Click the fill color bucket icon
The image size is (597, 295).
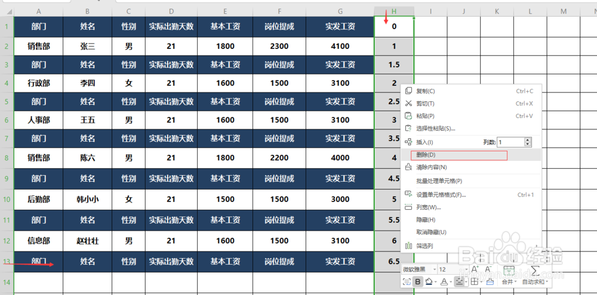coord(429,281)
